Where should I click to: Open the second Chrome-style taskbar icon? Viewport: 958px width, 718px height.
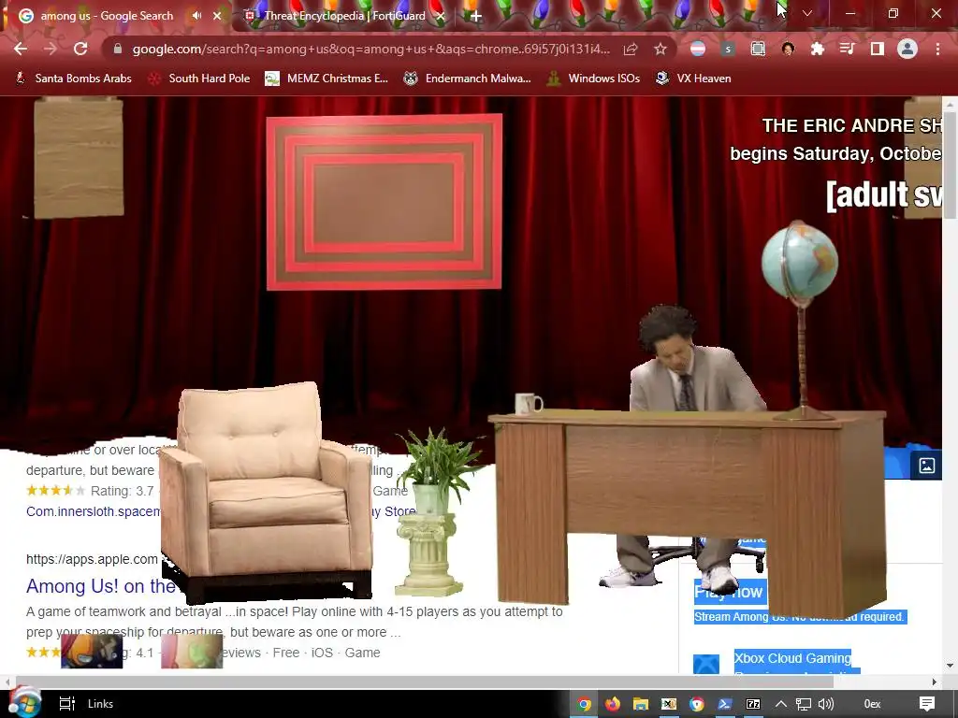click(697, 704)
